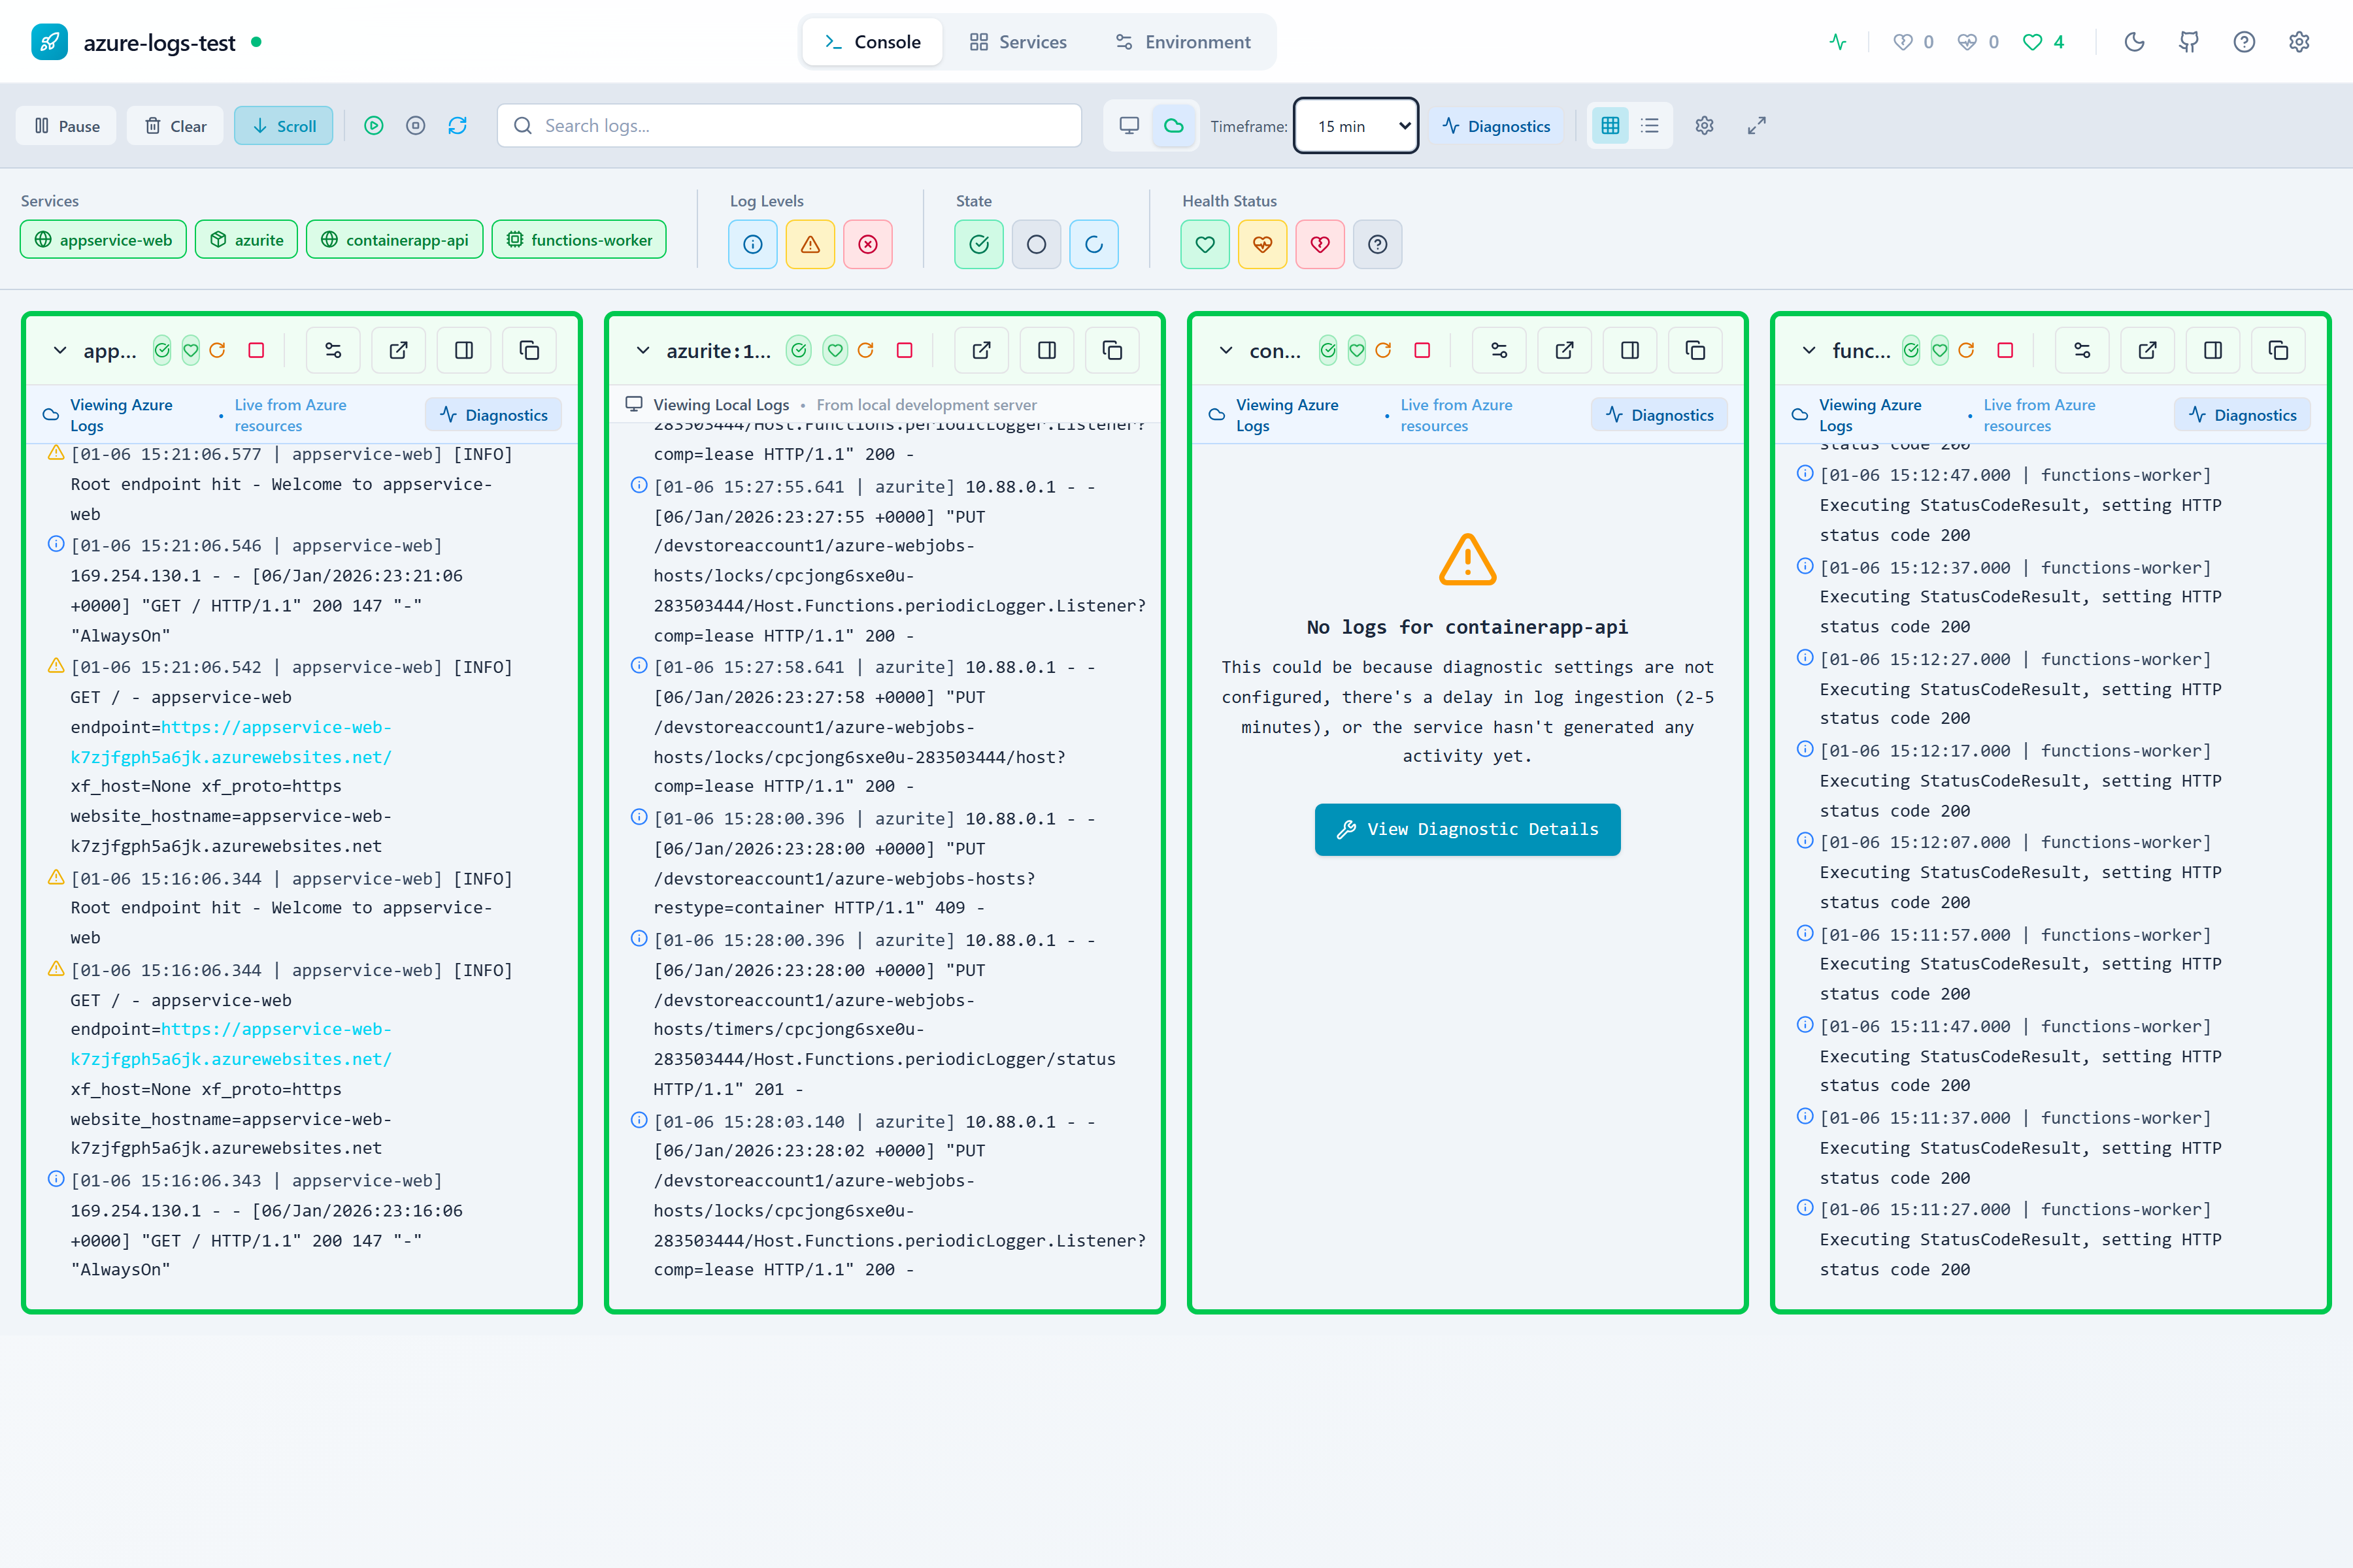This screenshot has width=2353, height=1568.
Task: Copy logs from azurite panel
Action: [x=1112, y=350]
